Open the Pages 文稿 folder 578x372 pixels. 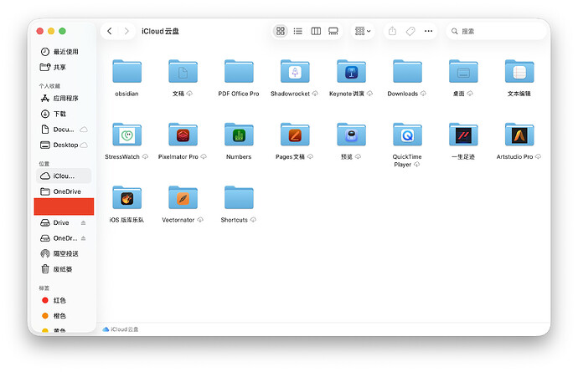[295, 135]
